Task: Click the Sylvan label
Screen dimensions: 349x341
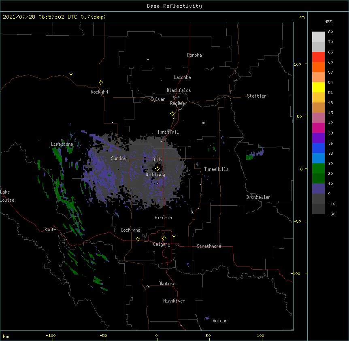Action: (x=158, y=99)
